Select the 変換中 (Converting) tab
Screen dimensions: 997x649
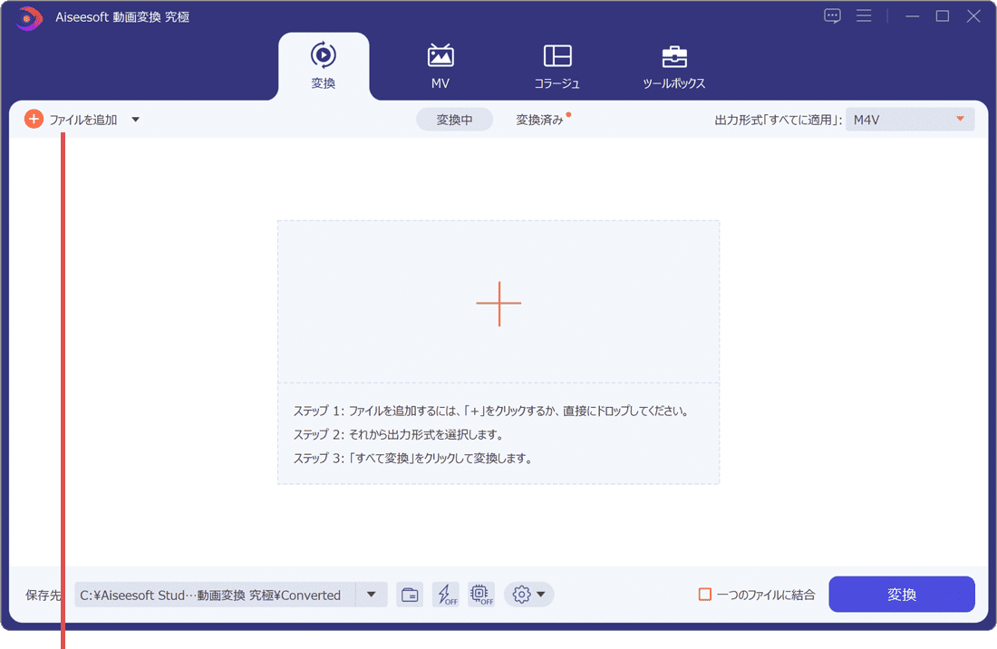[454, 119]
